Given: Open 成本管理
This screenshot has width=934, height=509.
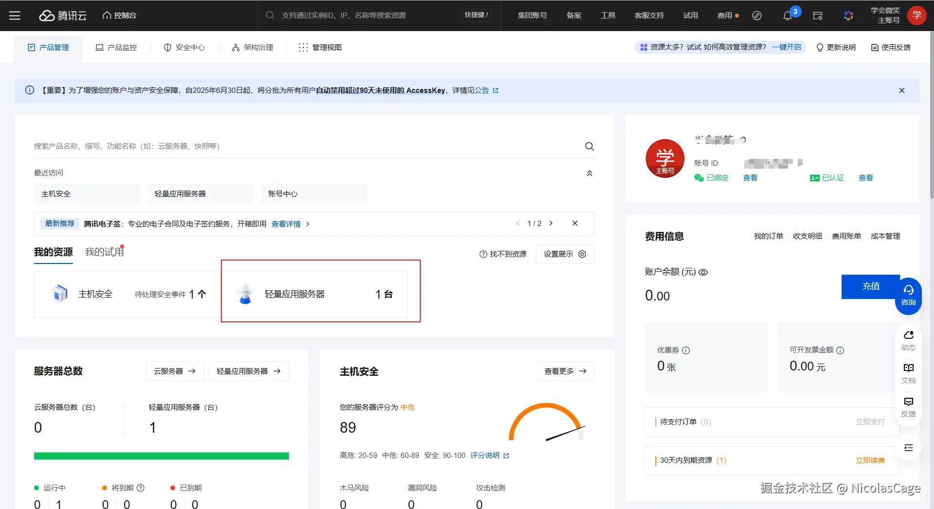Looking at the screenshot, I should (885, 236).
